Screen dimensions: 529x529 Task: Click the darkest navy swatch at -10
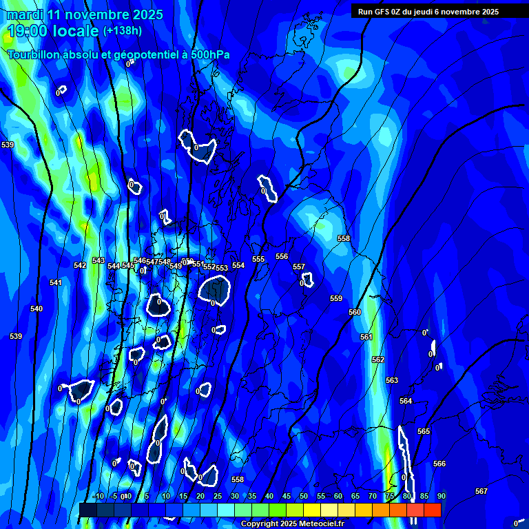pos(88,510)
